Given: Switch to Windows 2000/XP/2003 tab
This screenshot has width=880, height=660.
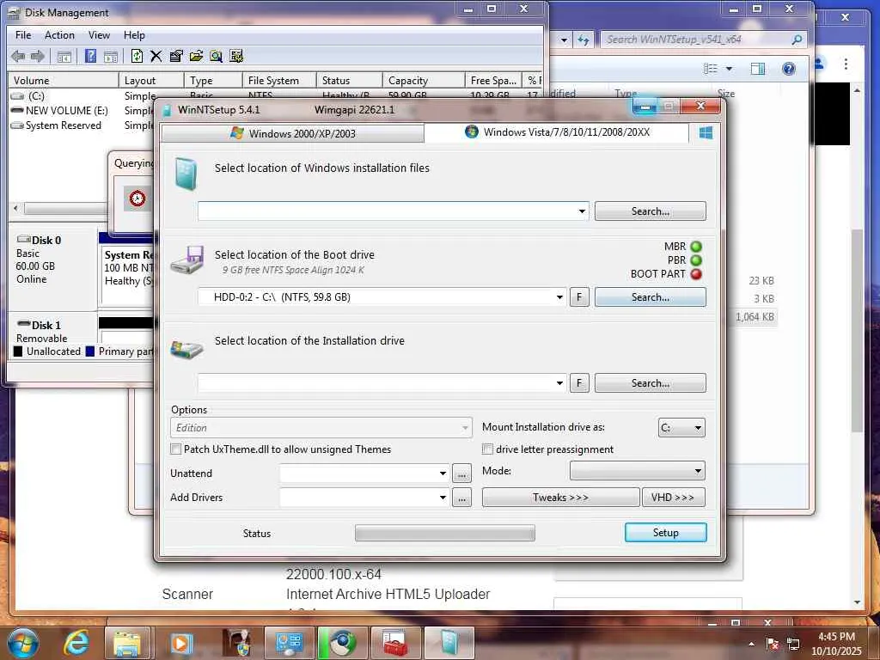Looking at the screenshot, I should pyautogui.click(x=292, y=133).
